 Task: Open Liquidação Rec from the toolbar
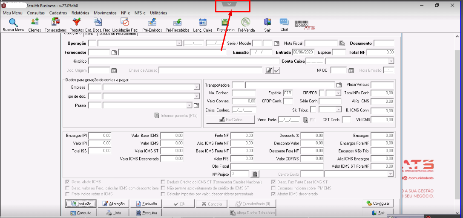[x=125, y=25]
